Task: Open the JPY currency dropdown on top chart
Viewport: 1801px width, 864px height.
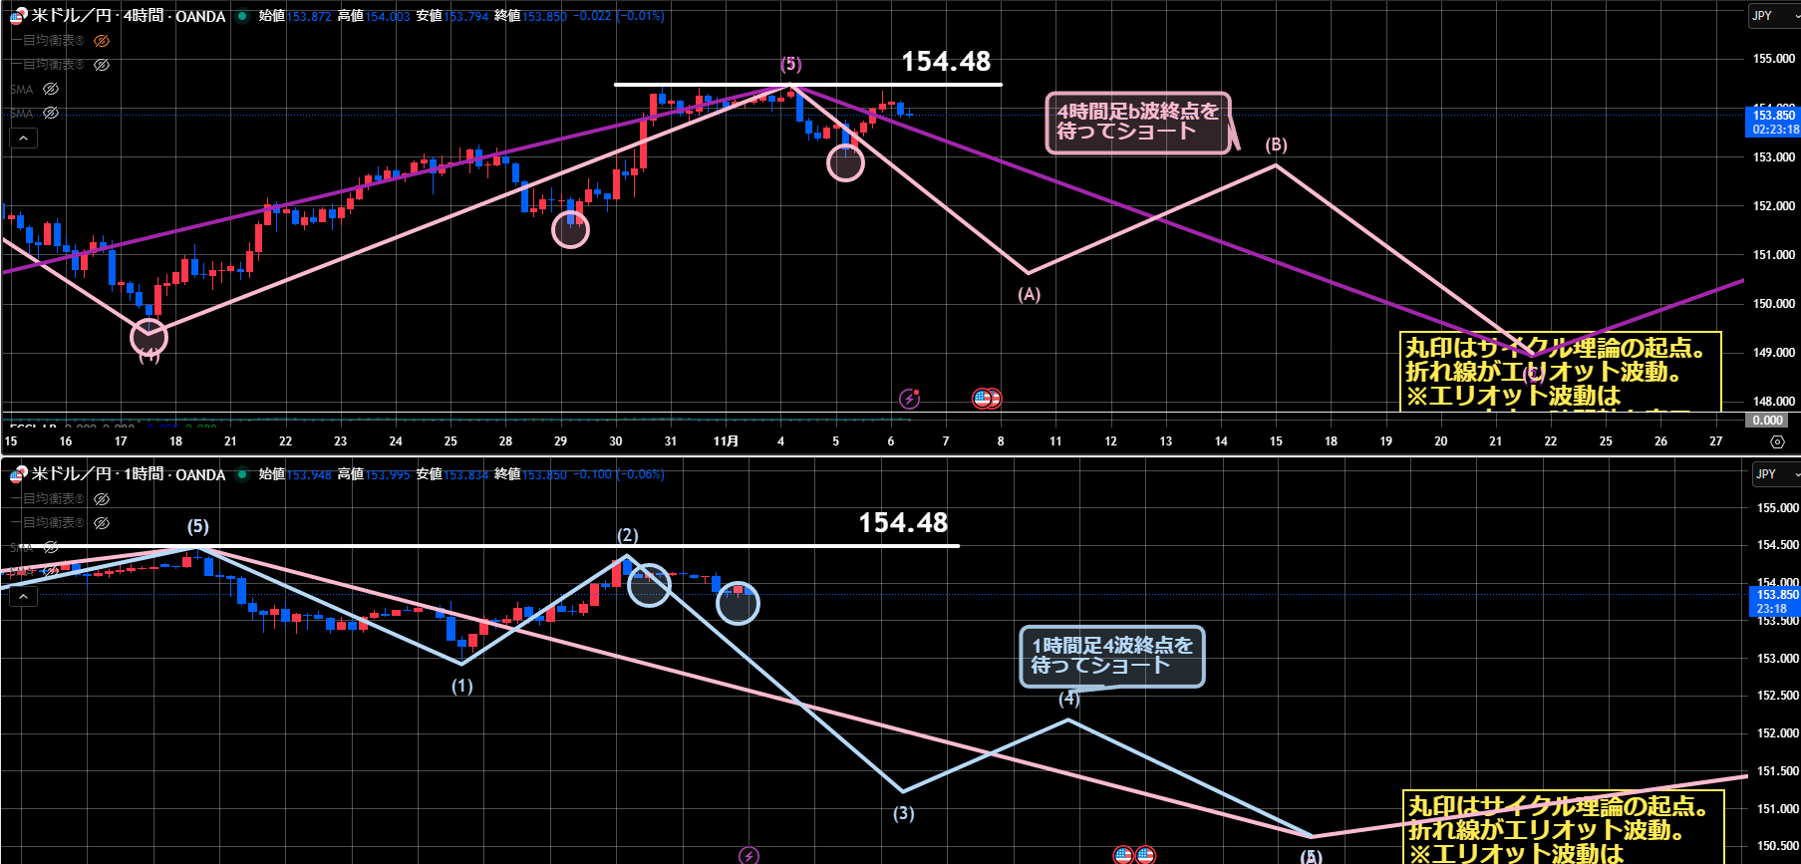Action: click(1773, 16)
